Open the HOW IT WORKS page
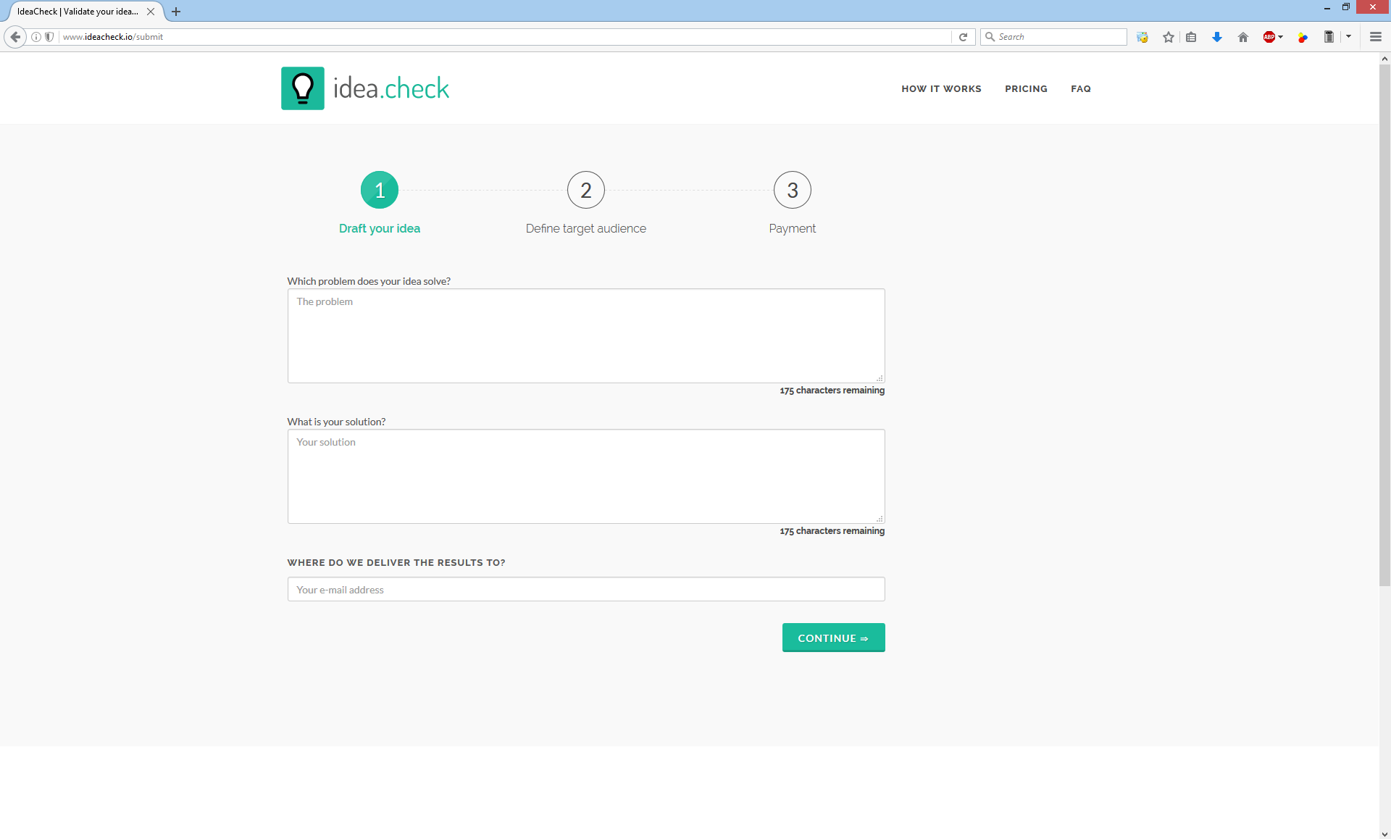Viewport: 1391px width, 839px height. coord(941,88)
